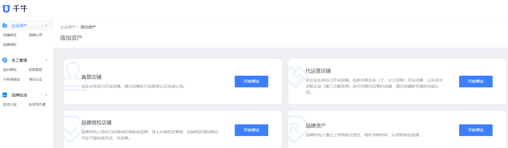Select 企业资产 sidebar heading
The height and width of the screenshot is (148, 508).
pyautogui.click(x=19, y=26)
